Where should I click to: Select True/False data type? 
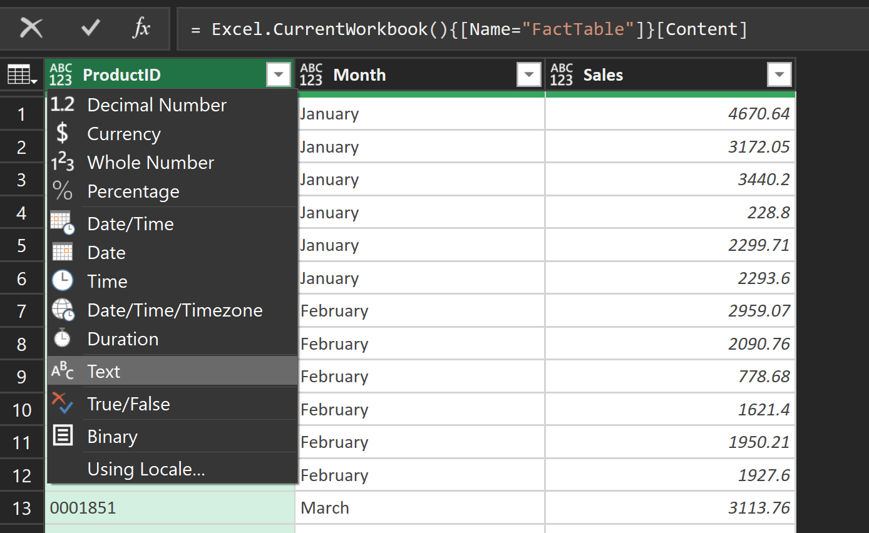click(128, 404)
